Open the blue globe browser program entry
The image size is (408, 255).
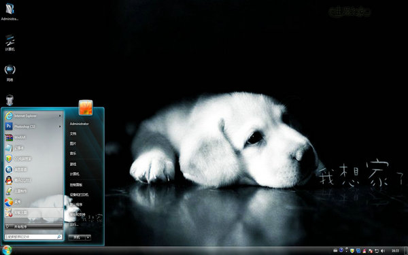point(33,169)
